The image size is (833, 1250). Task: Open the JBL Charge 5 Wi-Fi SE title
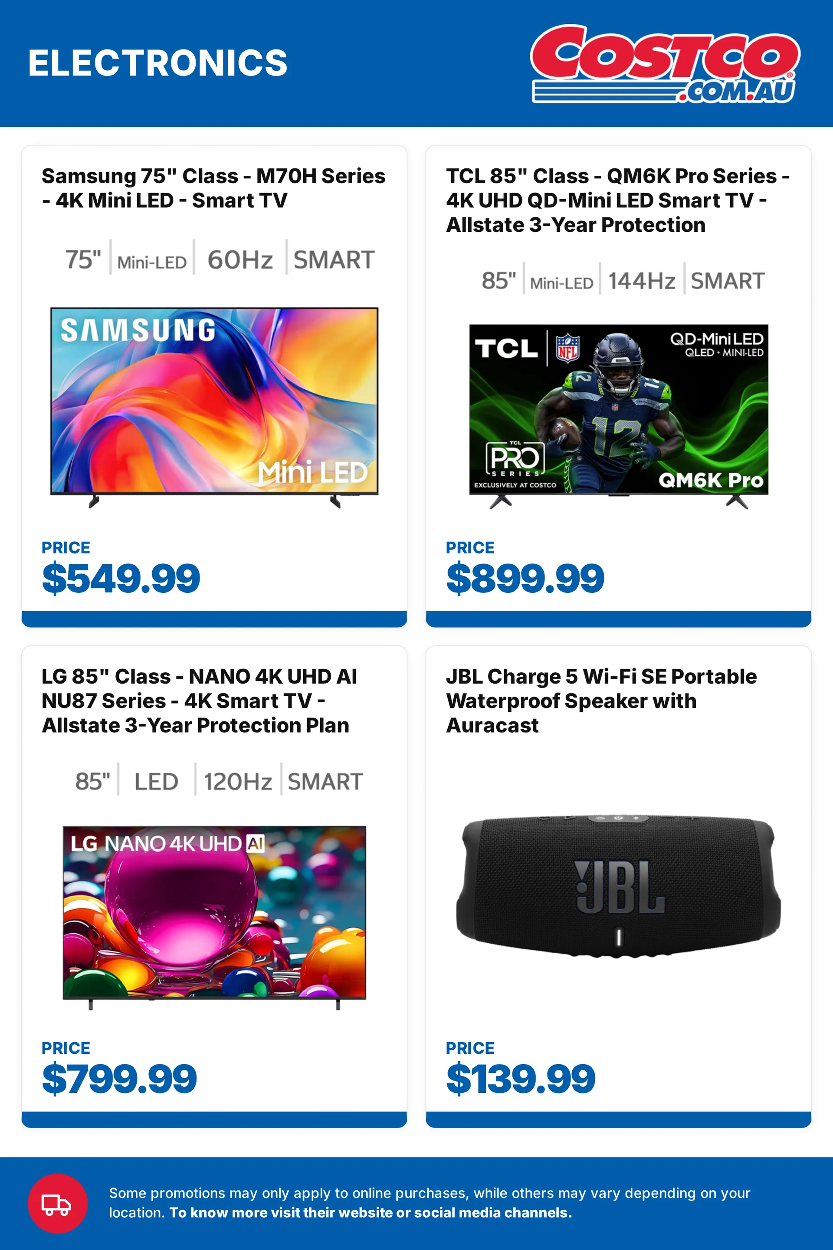601,701
